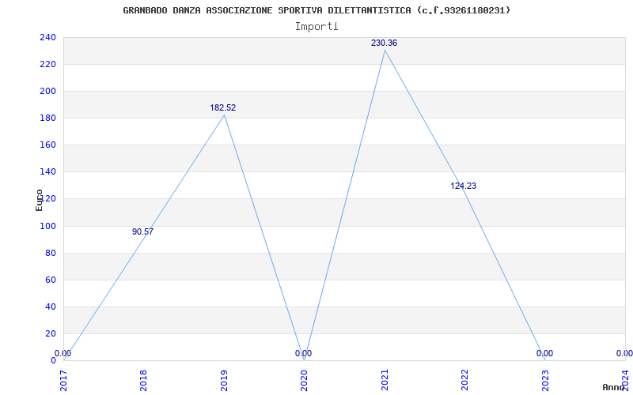Image resolution: width=633 pixels, height=395 pixels.
Task: Click the 160 y-axis tick label
Action: tap(47, 145)
